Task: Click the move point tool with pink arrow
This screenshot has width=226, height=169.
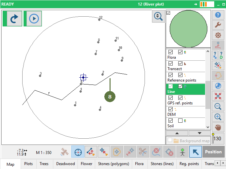Action: coord(130,152)
